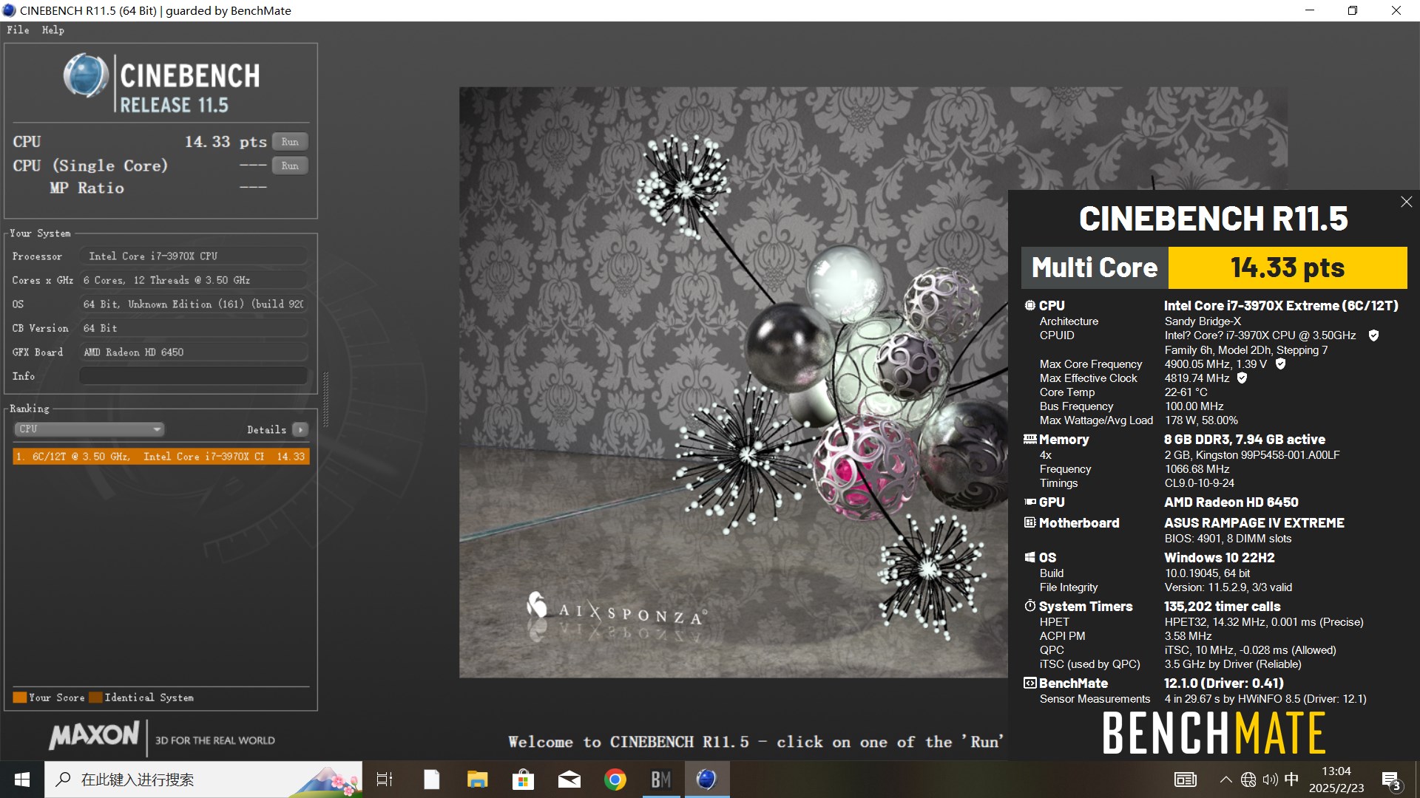The height and width of the screenshot is (798, 1420).
Task: Open the volume control tray icon
Action: click(1271, 780)
